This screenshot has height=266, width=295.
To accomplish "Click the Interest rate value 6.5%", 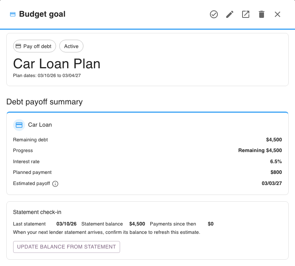I will pos(276,161).
